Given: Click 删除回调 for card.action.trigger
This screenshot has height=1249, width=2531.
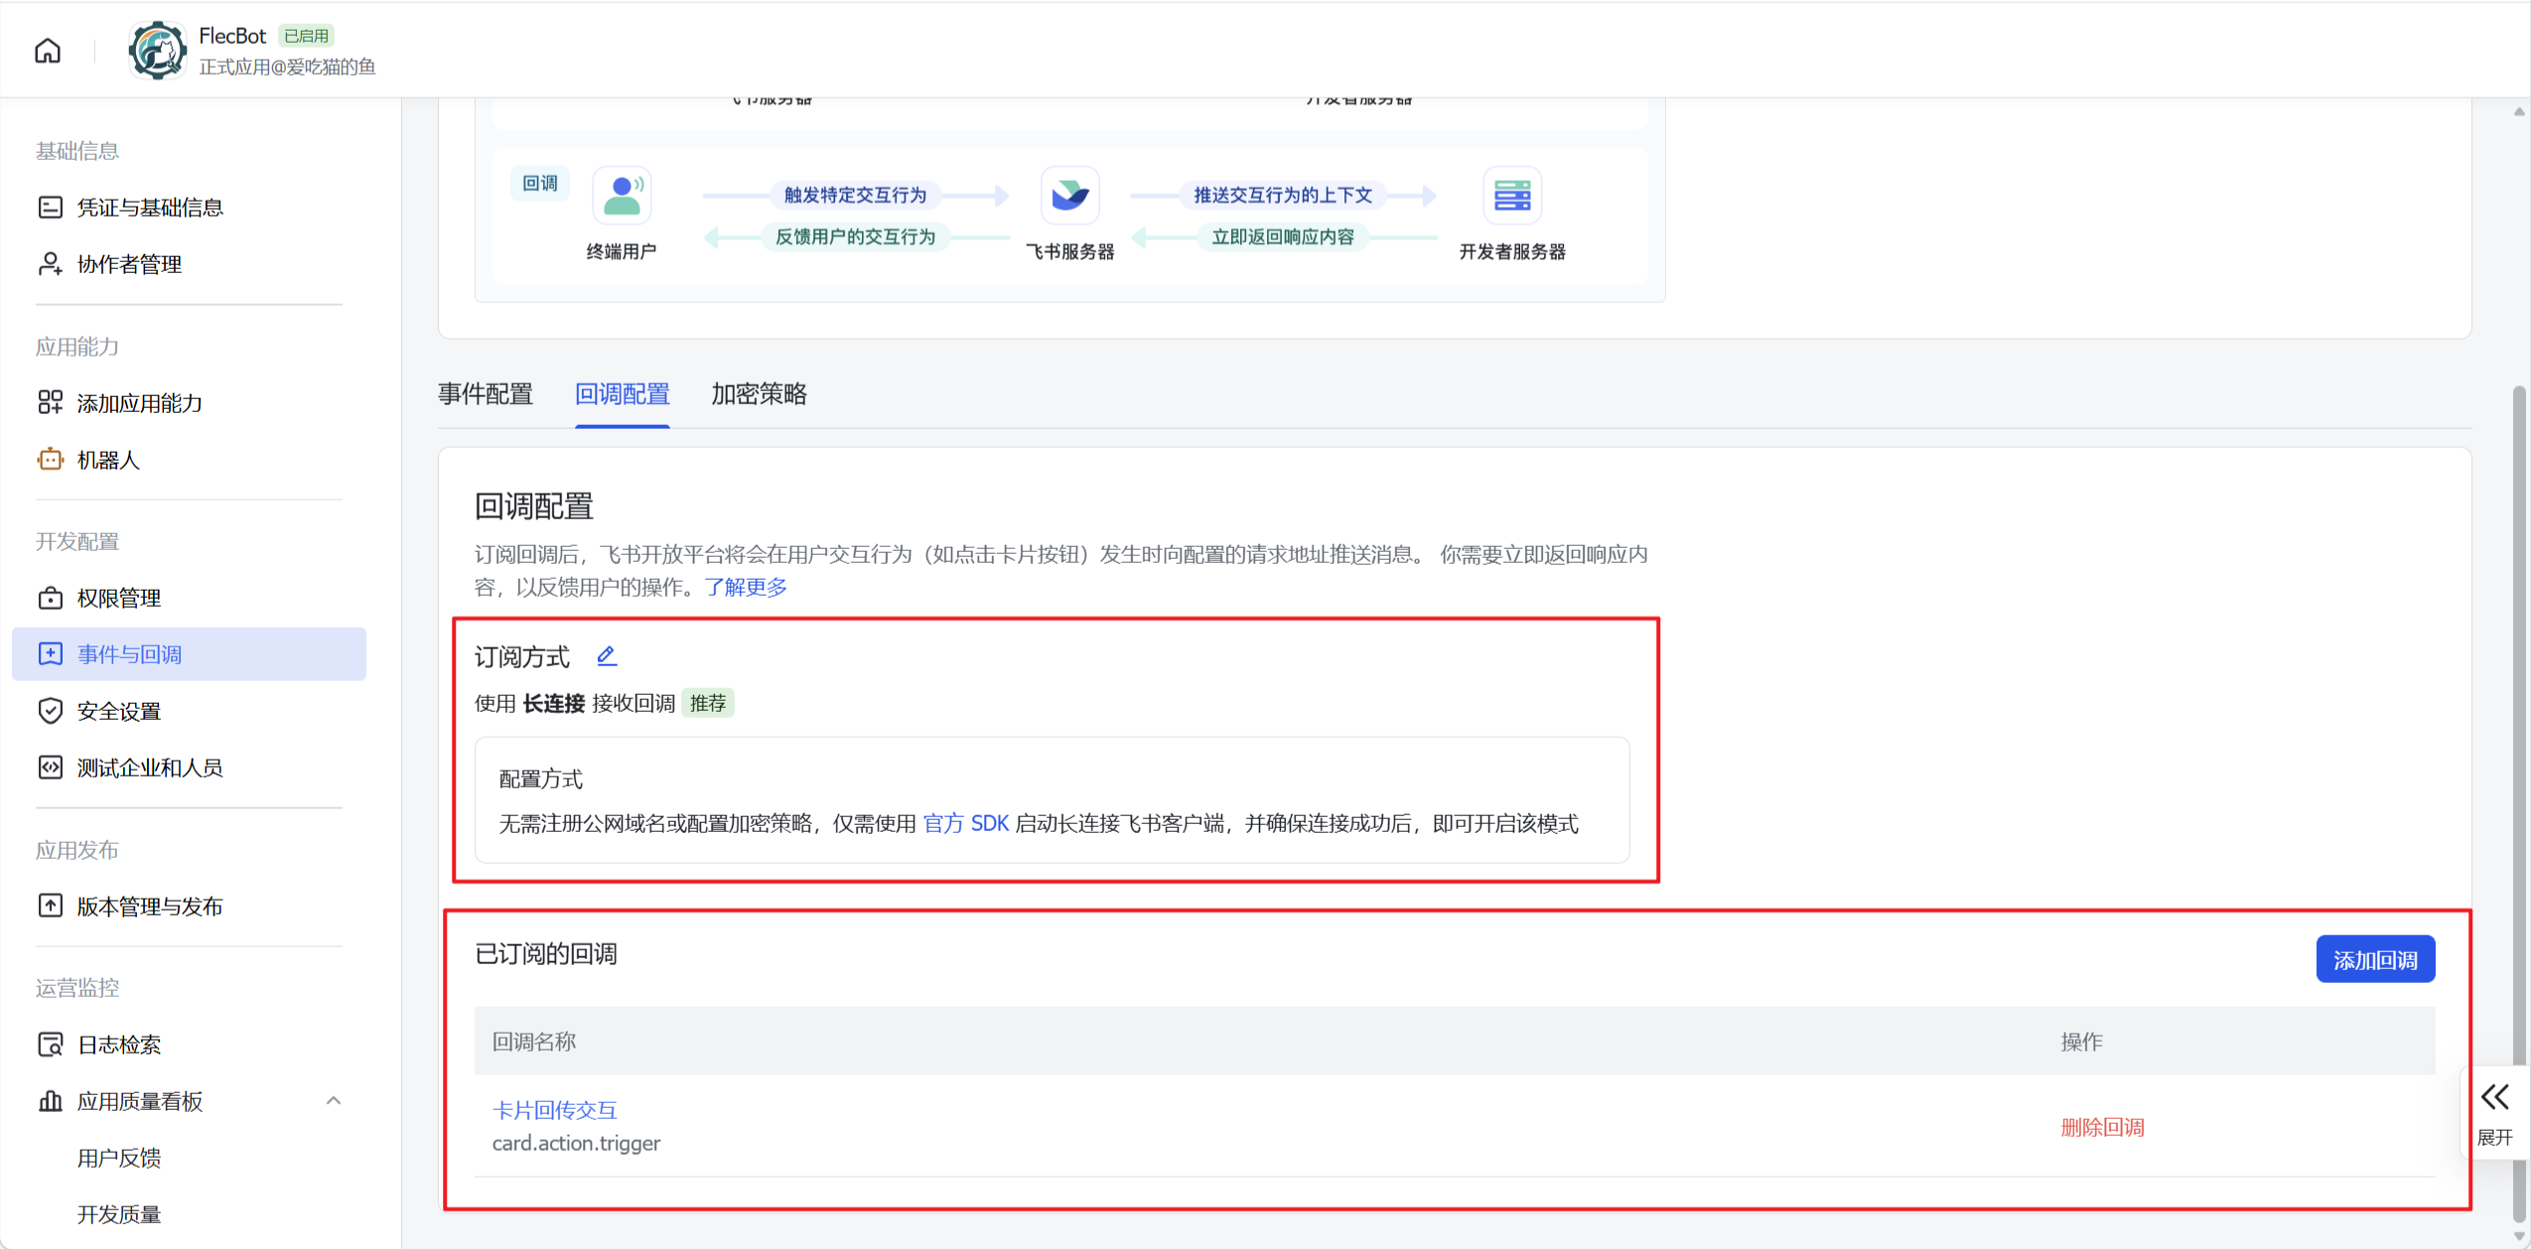Looking at the screenshot, I should [2102, 1127].
